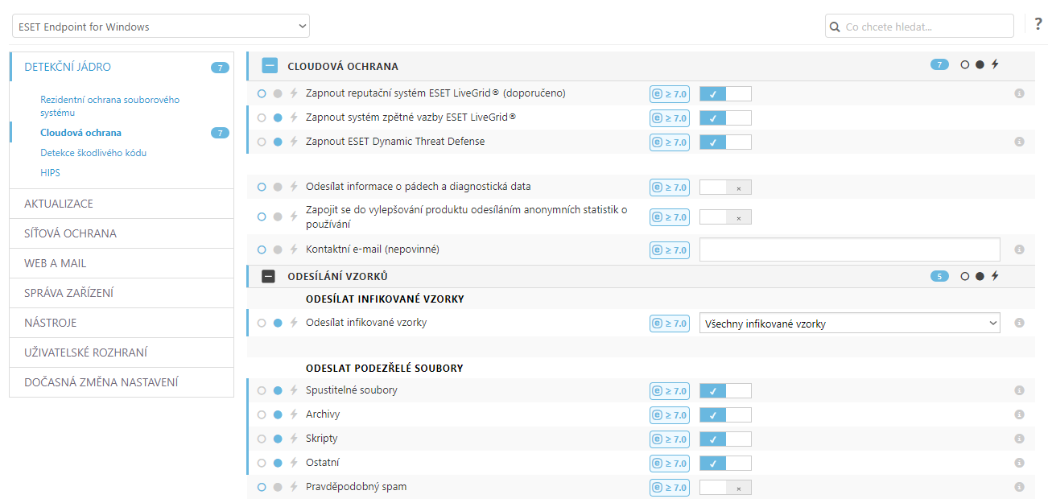Click the Co chcete hledat search field
The width and height of the screenshot is (1048, 503).
(x=926, y=27)
